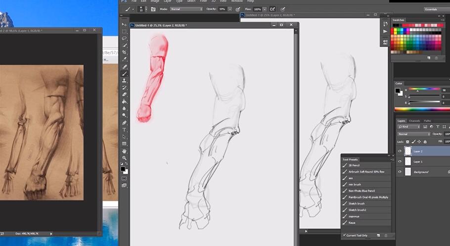Enable airbrush mode in options bar
450x246 pixels.
click(x=272, y=9)
